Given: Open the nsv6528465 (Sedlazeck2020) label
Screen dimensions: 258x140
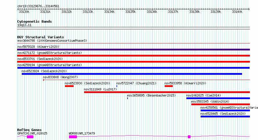Looking at the screenshot, I should pos(223,114).
